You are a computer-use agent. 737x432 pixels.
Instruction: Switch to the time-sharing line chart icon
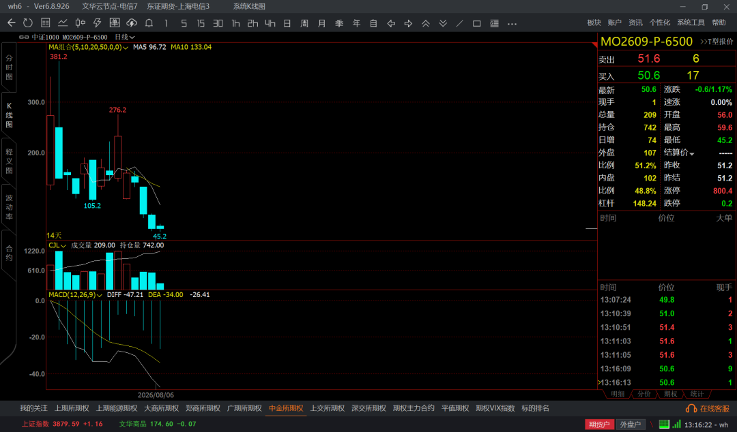click(x=63, y=23)
